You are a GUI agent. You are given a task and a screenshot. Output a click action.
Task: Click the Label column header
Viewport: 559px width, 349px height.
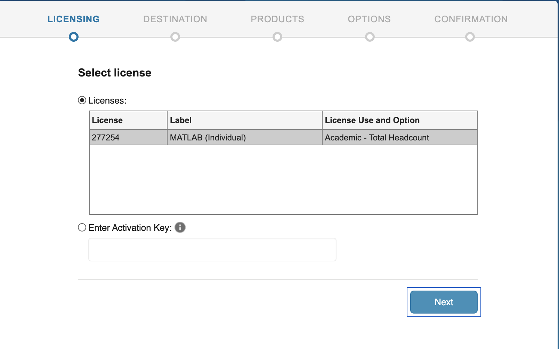[x=245, y=120]
